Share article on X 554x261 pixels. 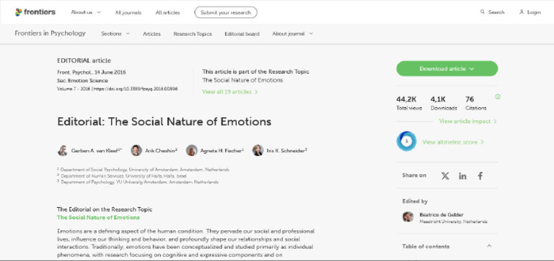click(x=445, y=175)
